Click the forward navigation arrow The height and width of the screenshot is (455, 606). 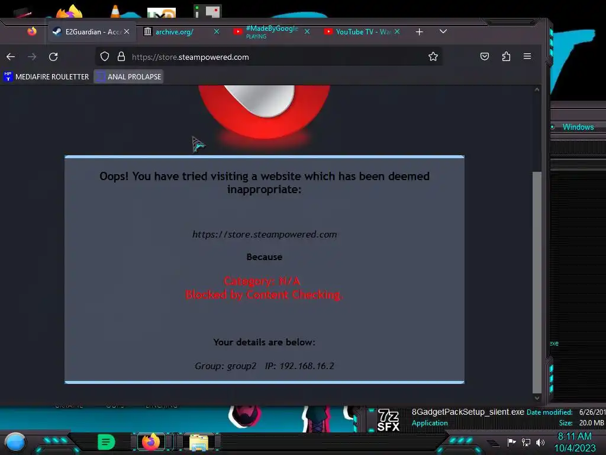pyautogui.click(x=32, y=57)
